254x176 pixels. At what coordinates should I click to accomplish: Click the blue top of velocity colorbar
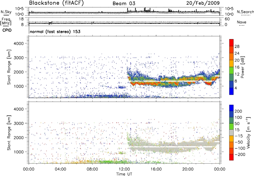(231, 108)
